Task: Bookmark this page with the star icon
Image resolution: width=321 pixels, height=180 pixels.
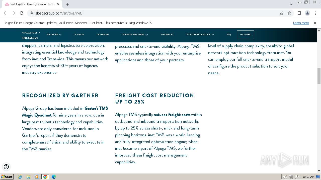Action: (x=289, y=13)
